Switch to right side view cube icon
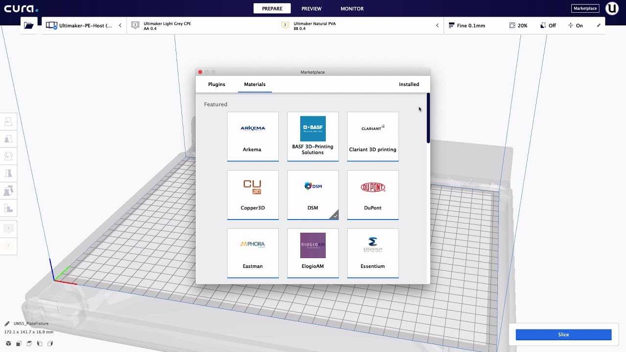The height and width of the screenshot is (352, 626). [50, 343]
